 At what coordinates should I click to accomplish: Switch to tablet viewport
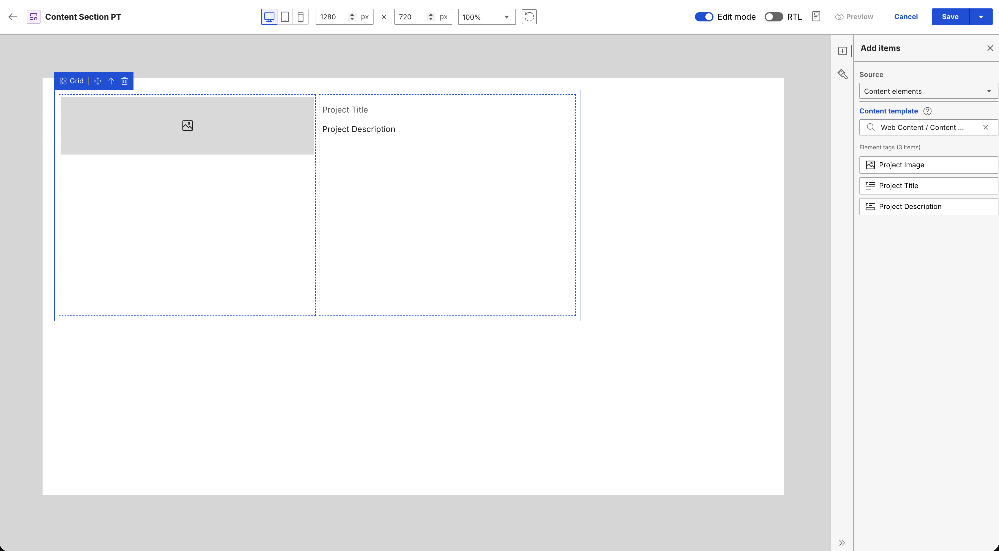click(x=285, y=17)
